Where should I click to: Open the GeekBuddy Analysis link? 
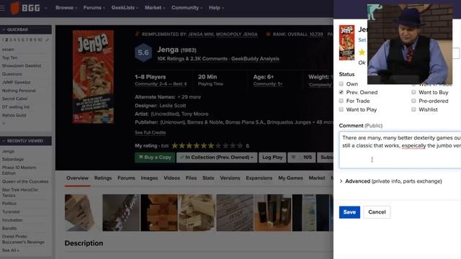255,59
